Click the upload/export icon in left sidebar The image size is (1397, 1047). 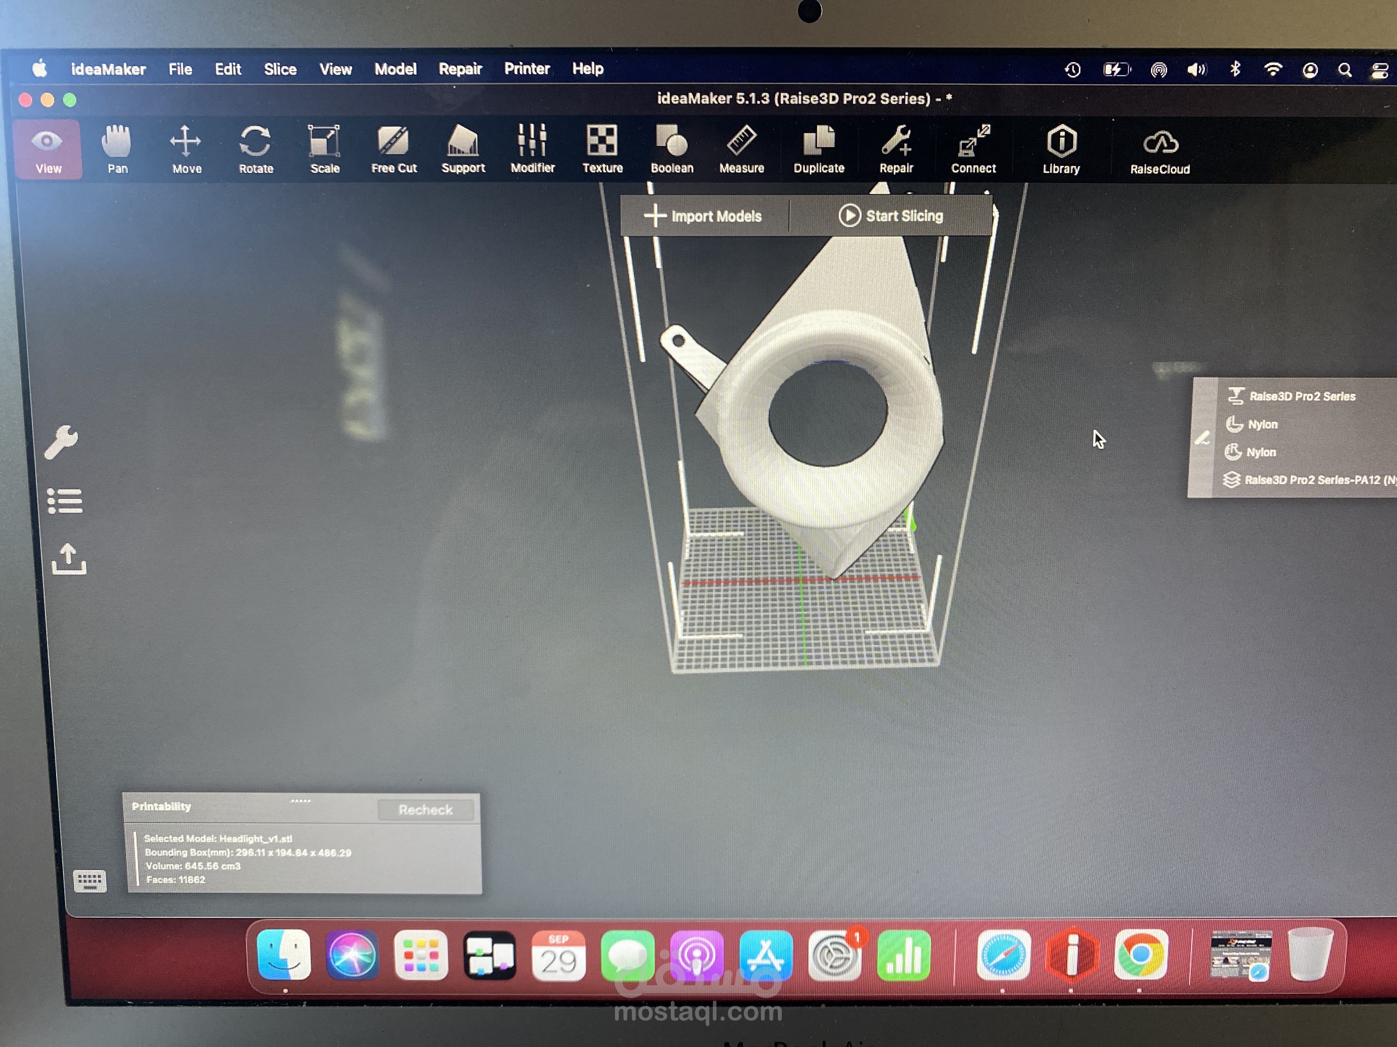tap(68, 559)
